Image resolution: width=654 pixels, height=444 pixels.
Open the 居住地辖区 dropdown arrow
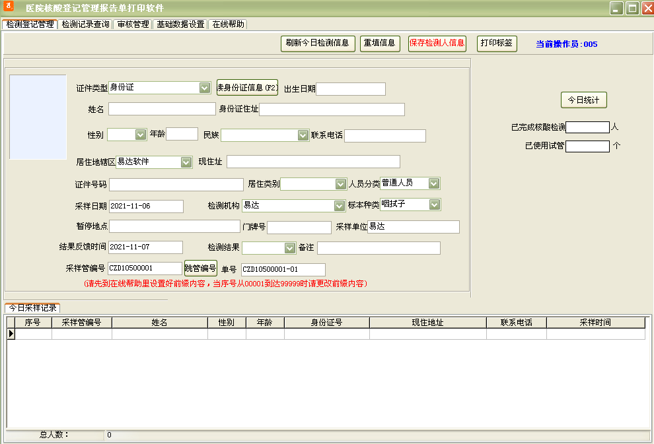click(x=186, y=162)
